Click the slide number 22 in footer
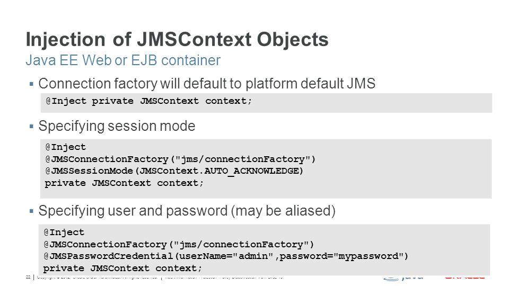The image size is (509, 286). (28, 277)
